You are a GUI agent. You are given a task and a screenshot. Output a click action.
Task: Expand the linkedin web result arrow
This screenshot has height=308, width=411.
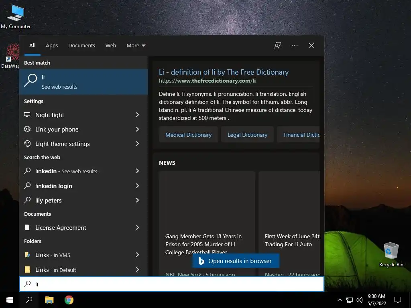137,171
